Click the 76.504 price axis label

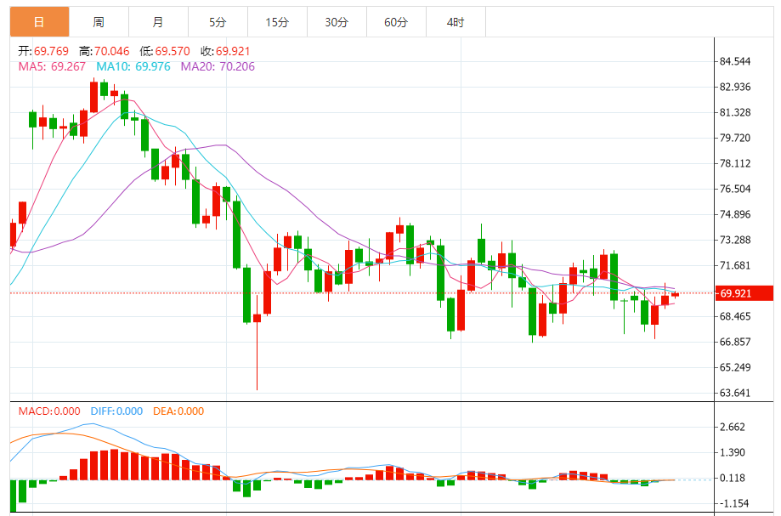(x=734, y=189)
